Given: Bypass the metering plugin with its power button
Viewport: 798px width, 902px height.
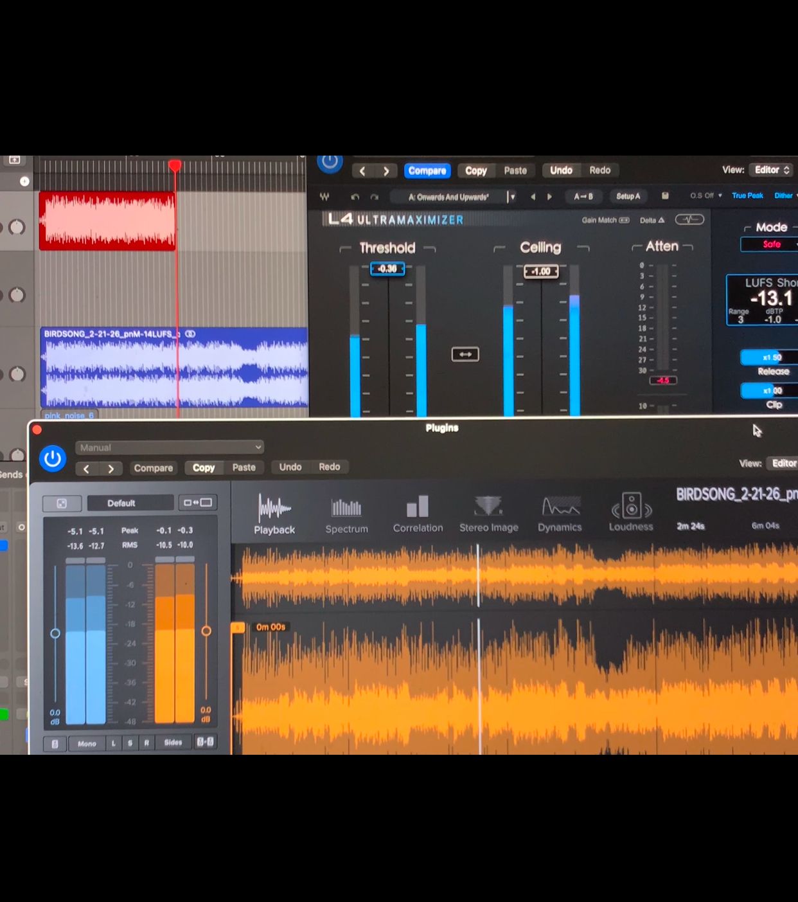Looking at the screenshot, I should 53,459.
